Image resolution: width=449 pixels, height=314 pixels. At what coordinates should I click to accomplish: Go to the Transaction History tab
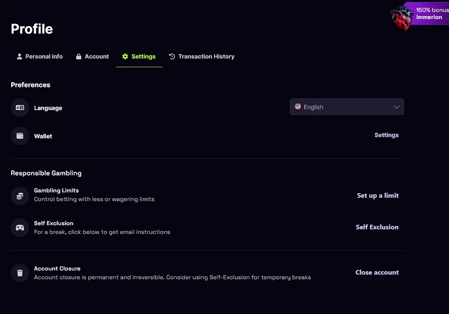[202, 57]
